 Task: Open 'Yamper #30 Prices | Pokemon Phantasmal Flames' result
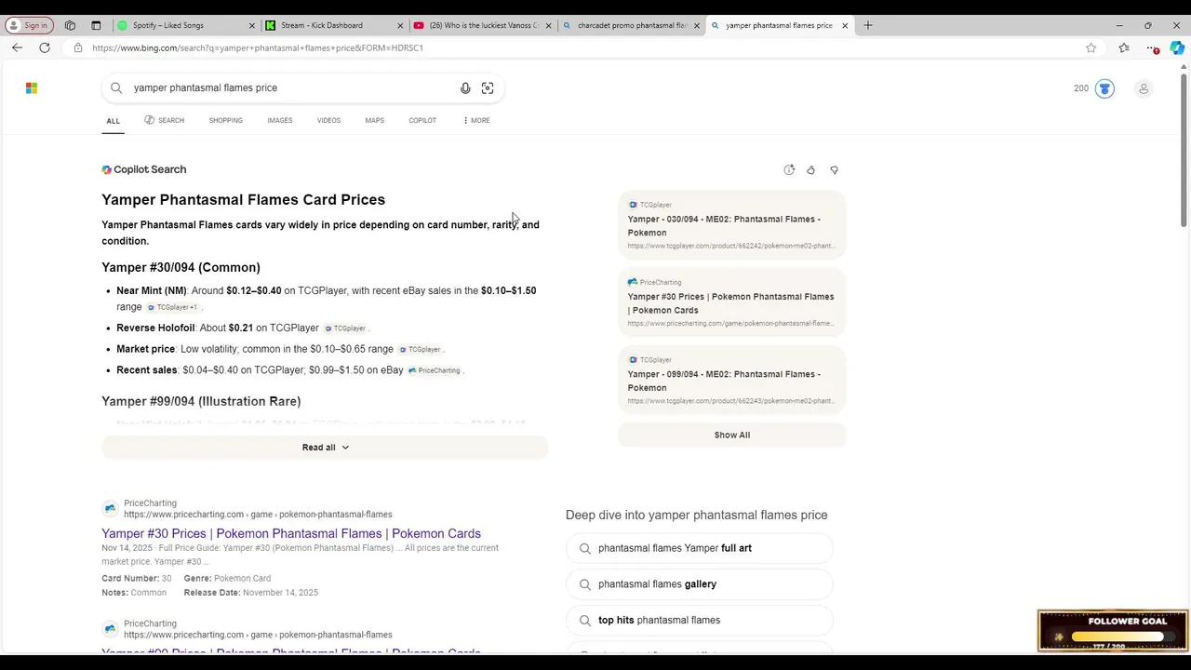(291, 533)
